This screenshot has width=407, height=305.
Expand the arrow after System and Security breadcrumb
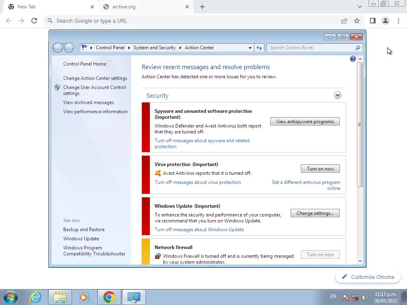(x=180, y=48)
